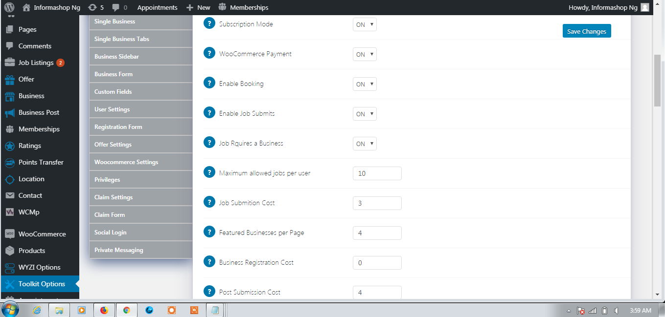
Task: Open the Job Rquires a Business dropdown
Action: 364,143
